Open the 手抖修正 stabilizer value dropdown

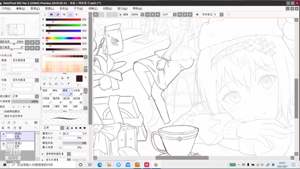pyautogui.click(x=221, y=15)
